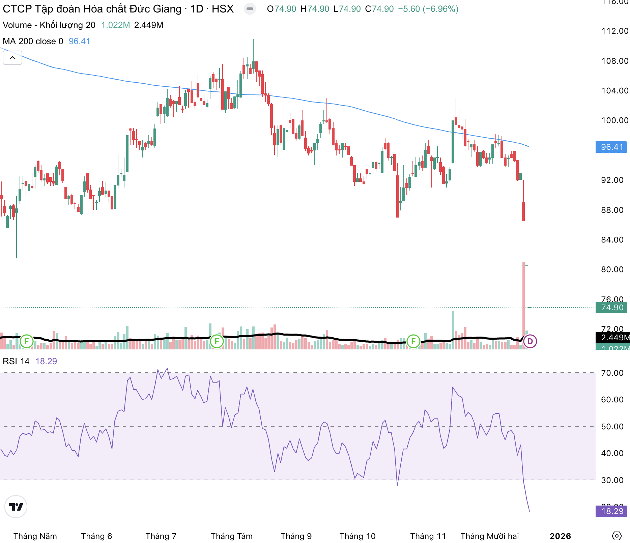Click the TradingView logo
The height and width of the screenshot is (543, 630).
(16, 507)
